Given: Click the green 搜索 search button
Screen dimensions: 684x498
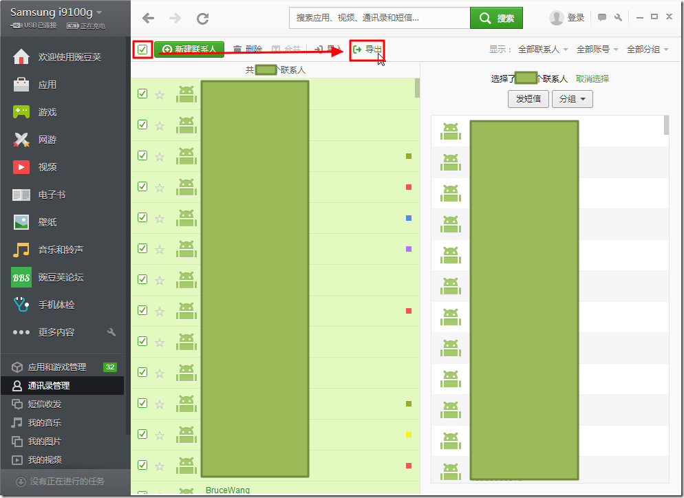Looking at the screenshot, I should tap(496, 18).
